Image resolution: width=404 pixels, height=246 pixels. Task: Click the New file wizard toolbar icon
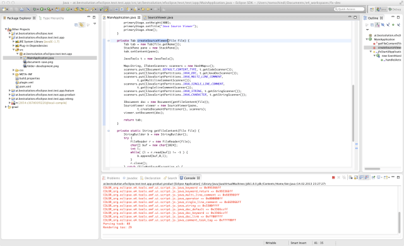(x=4, y=9)
